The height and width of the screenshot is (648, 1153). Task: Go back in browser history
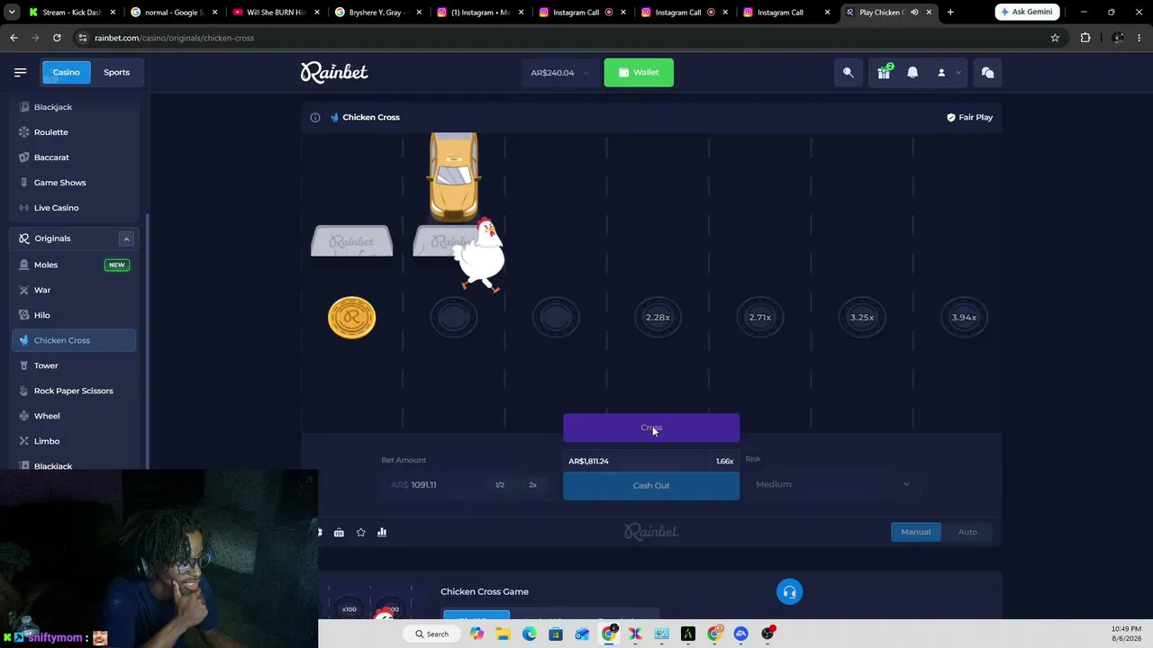14,38
